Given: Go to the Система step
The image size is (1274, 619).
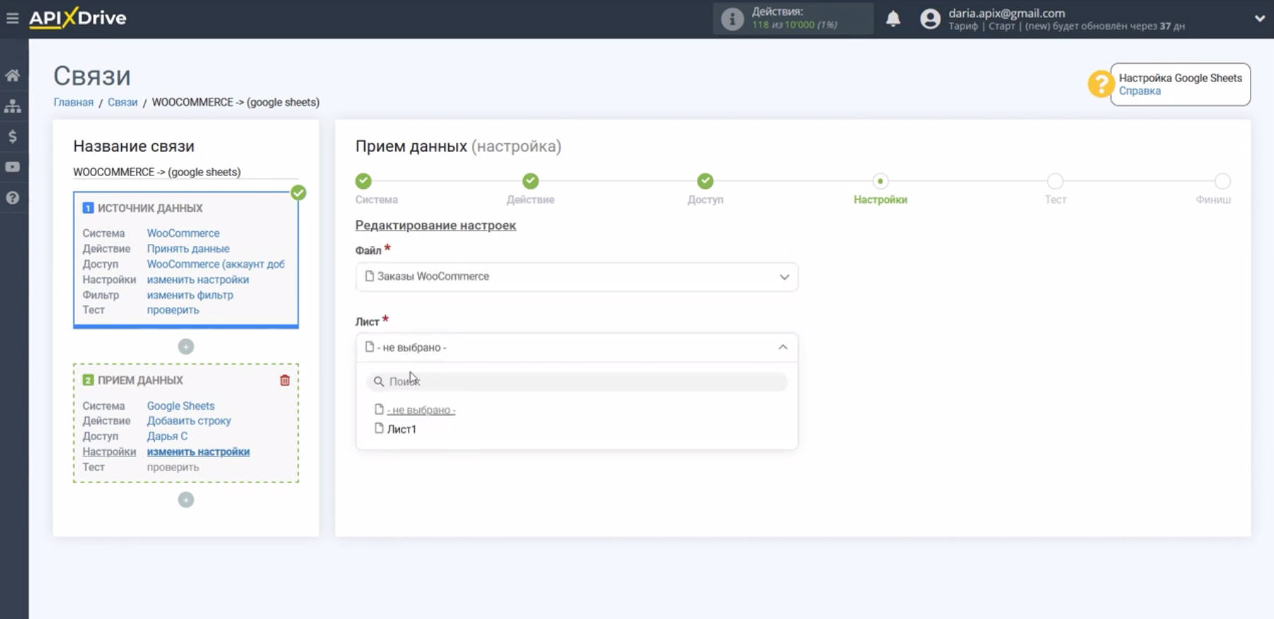Looking at the screenshot, I should tap(363, 182).
